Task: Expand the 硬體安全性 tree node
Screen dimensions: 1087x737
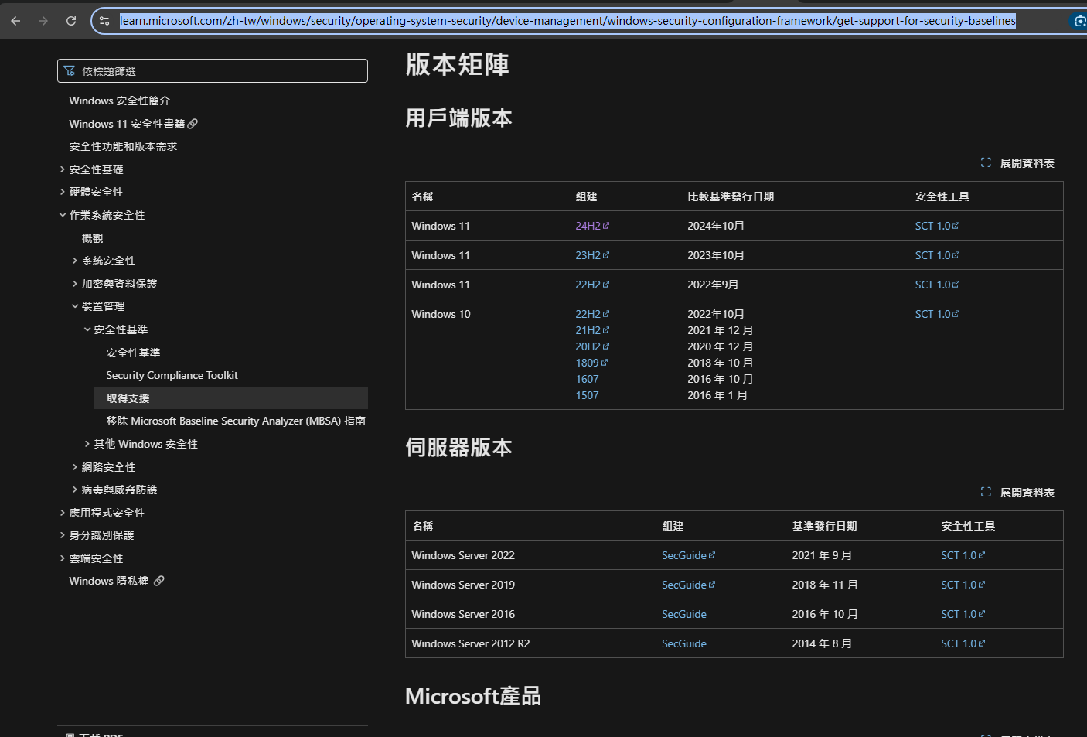Action: click(63, 192)
